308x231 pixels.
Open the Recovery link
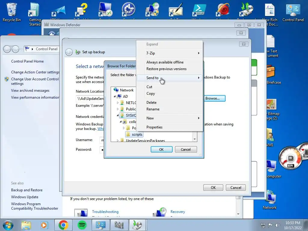[177, 212]
